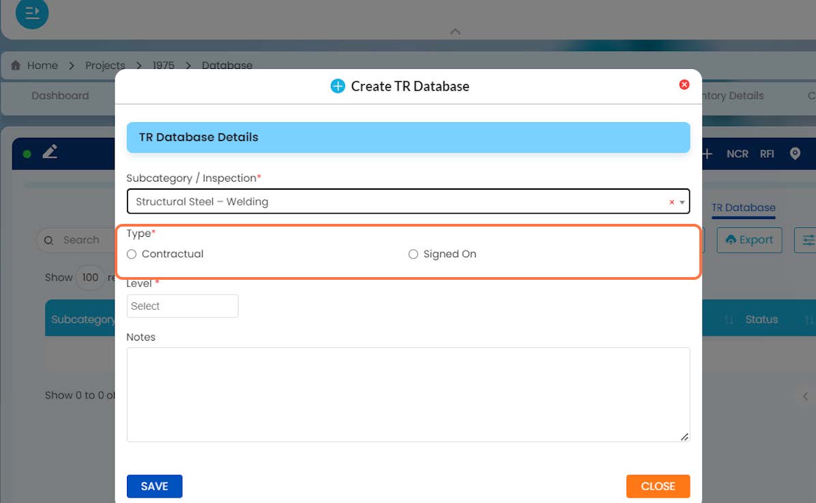The image size is (816, 503).
Task: Click the blue SAVE button
Action: 155,487
